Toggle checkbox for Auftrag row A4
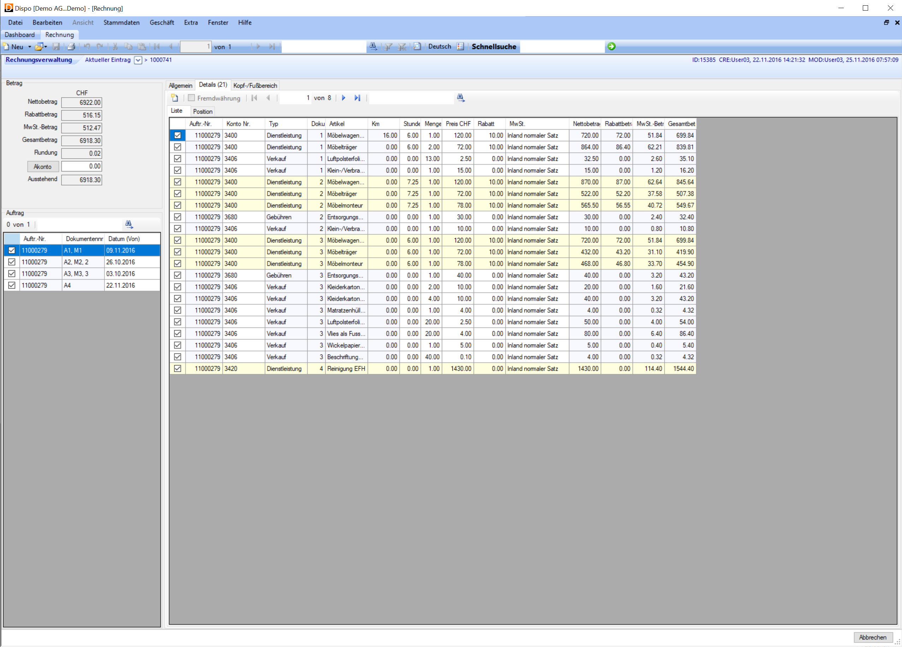902x647 pixels. click(12, 285)
